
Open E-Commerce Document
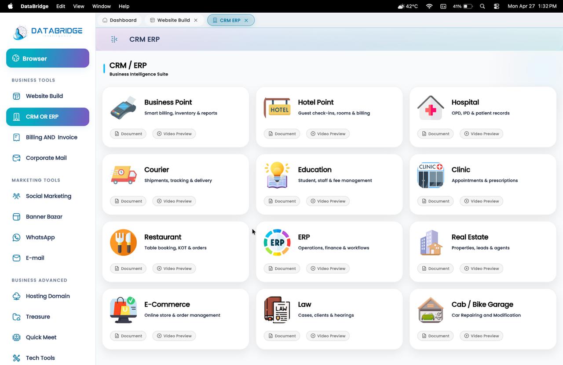(128, 336)
